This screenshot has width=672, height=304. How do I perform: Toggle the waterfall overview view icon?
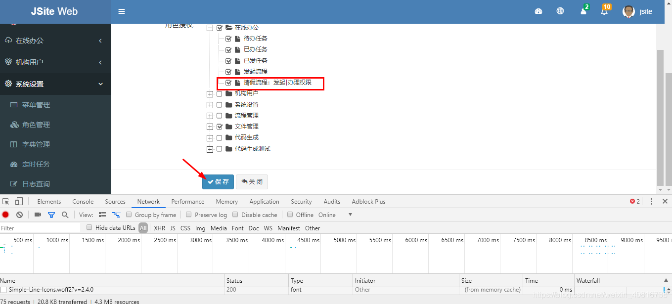116,215
